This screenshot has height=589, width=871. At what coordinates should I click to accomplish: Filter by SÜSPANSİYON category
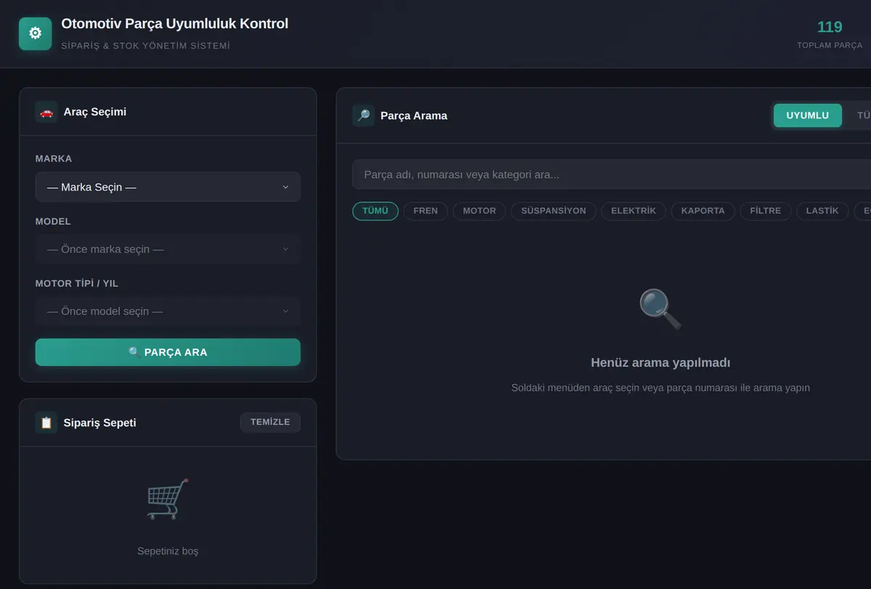tap(554, 211)
